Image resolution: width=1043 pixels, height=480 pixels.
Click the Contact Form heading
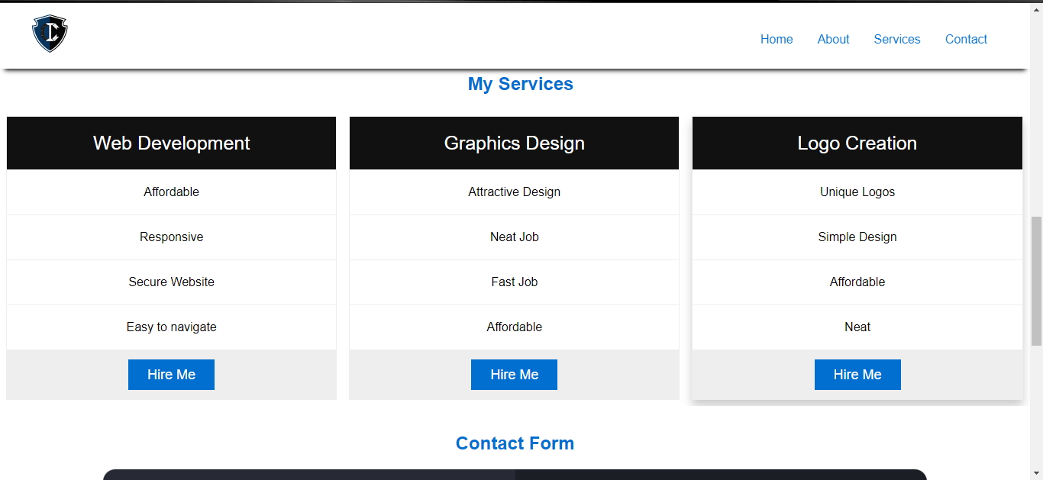tap(515, 443)
